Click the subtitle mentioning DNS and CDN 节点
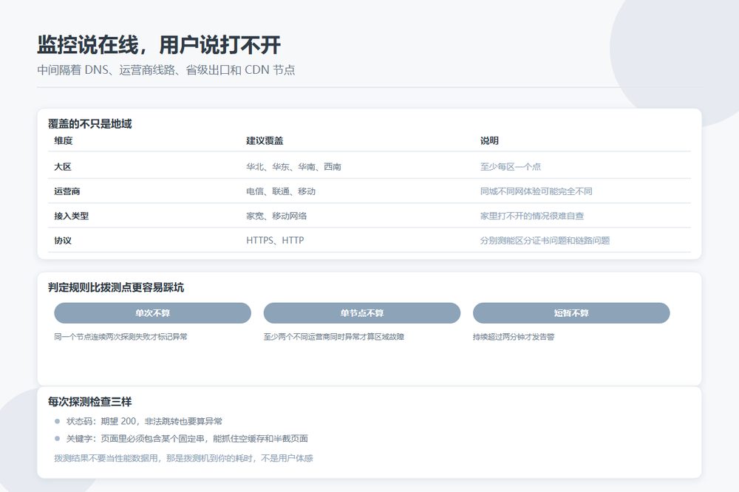 [166, 70]
